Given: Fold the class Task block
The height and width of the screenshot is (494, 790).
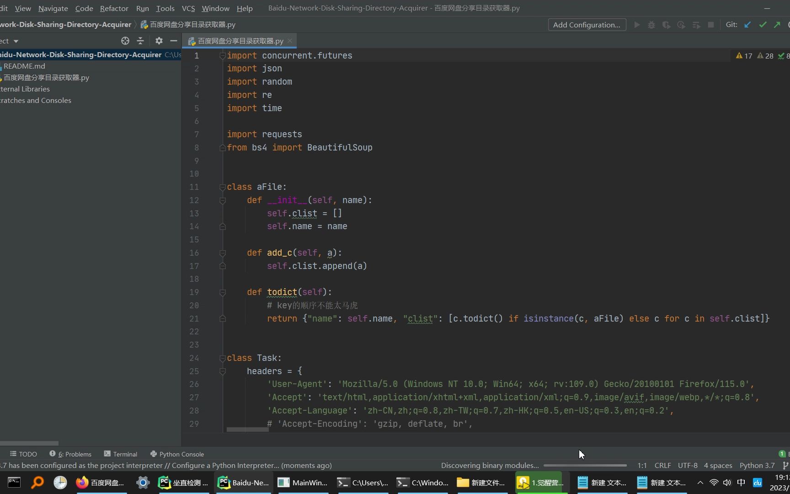Looking at the screenshot, I should coord(223,358).
